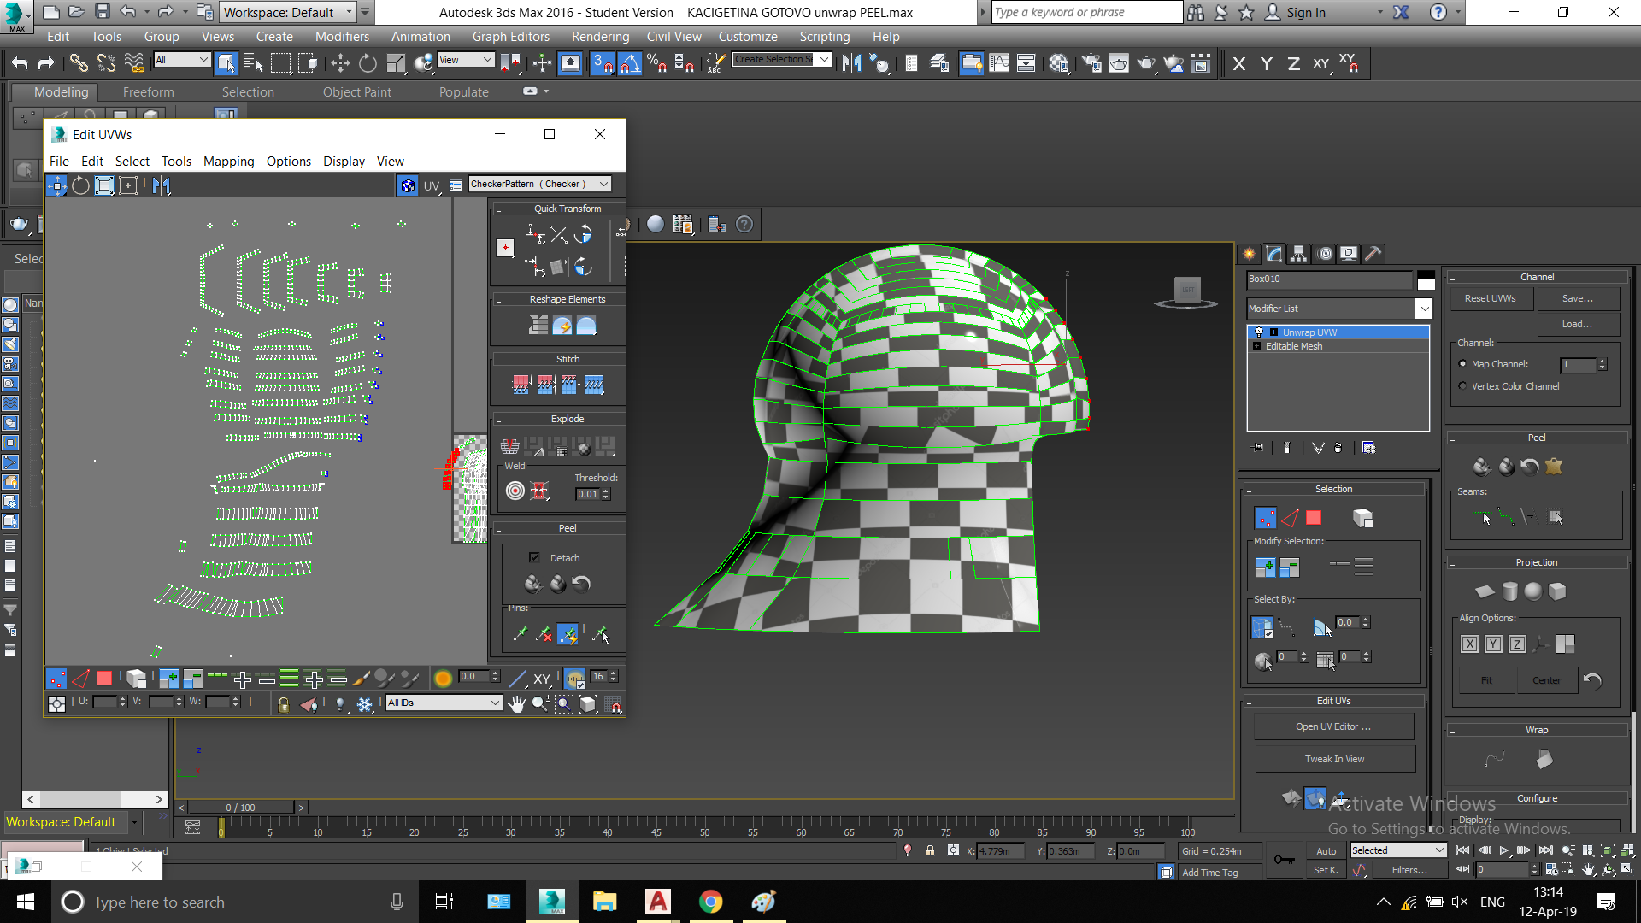Switch to Freeform ribbon tab

pyautogui.click(x=148, y=92)
